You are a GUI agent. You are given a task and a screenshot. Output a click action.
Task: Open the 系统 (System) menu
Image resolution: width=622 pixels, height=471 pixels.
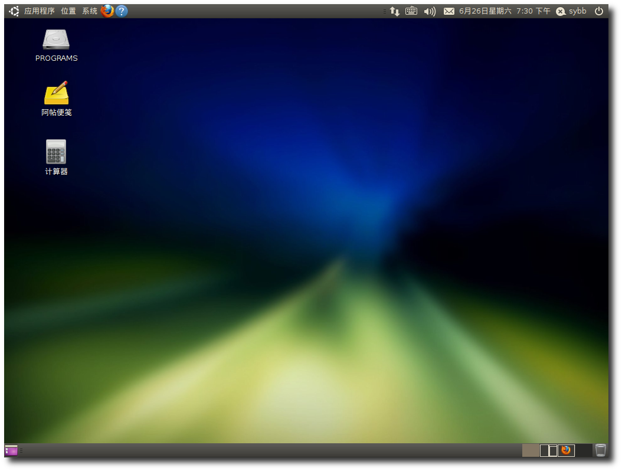[x=90, y=11]
